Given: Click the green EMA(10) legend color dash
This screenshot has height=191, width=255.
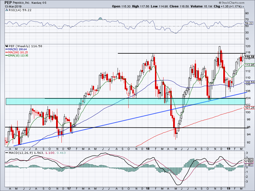Looking at the screenshot, I should click(x=7, y=55).
